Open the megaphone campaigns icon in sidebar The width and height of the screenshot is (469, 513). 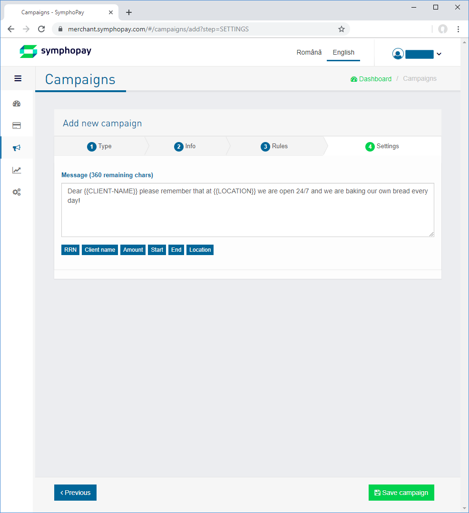(x=17, y=148)
